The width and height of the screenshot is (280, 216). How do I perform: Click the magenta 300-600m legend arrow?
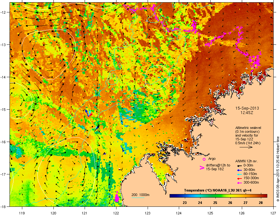click(x=239, y=183)
